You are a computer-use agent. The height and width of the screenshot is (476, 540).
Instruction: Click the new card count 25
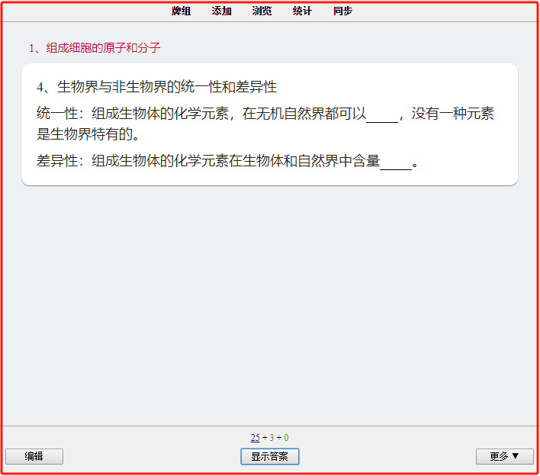(256, 437)
